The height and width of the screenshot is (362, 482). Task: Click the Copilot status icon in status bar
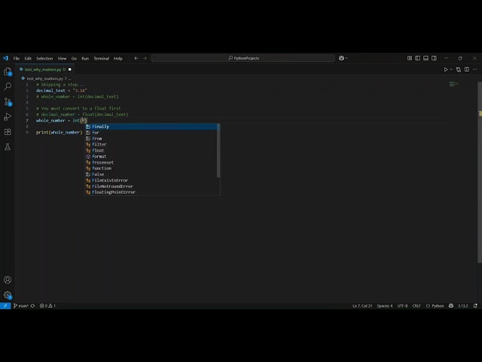pyautogui.click(x=451, y=305)
